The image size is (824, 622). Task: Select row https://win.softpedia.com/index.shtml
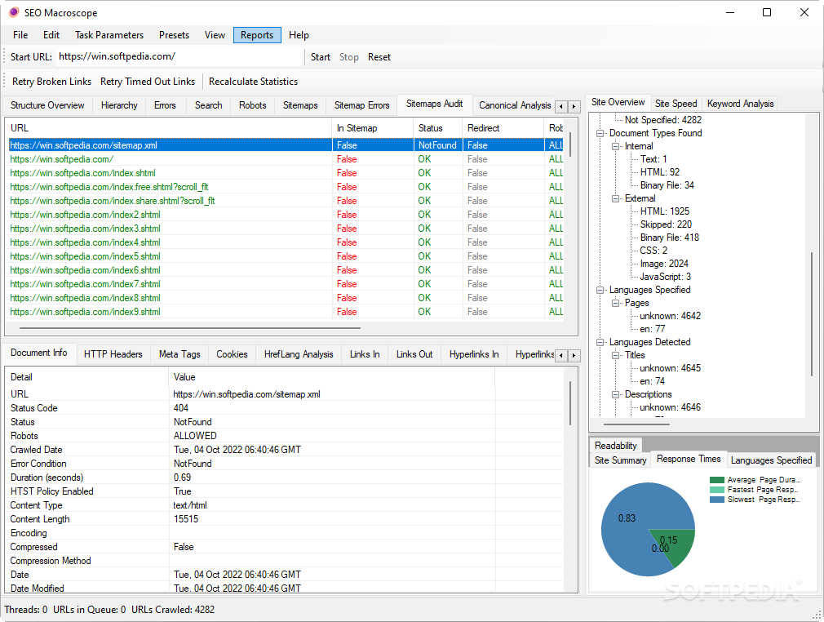pos(286,173)
